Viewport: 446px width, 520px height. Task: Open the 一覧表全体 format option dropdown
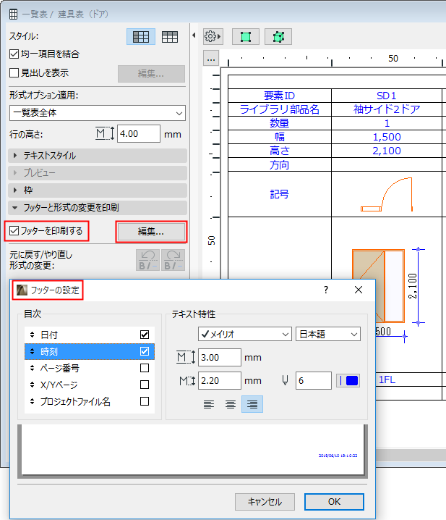tap(98, 113)
